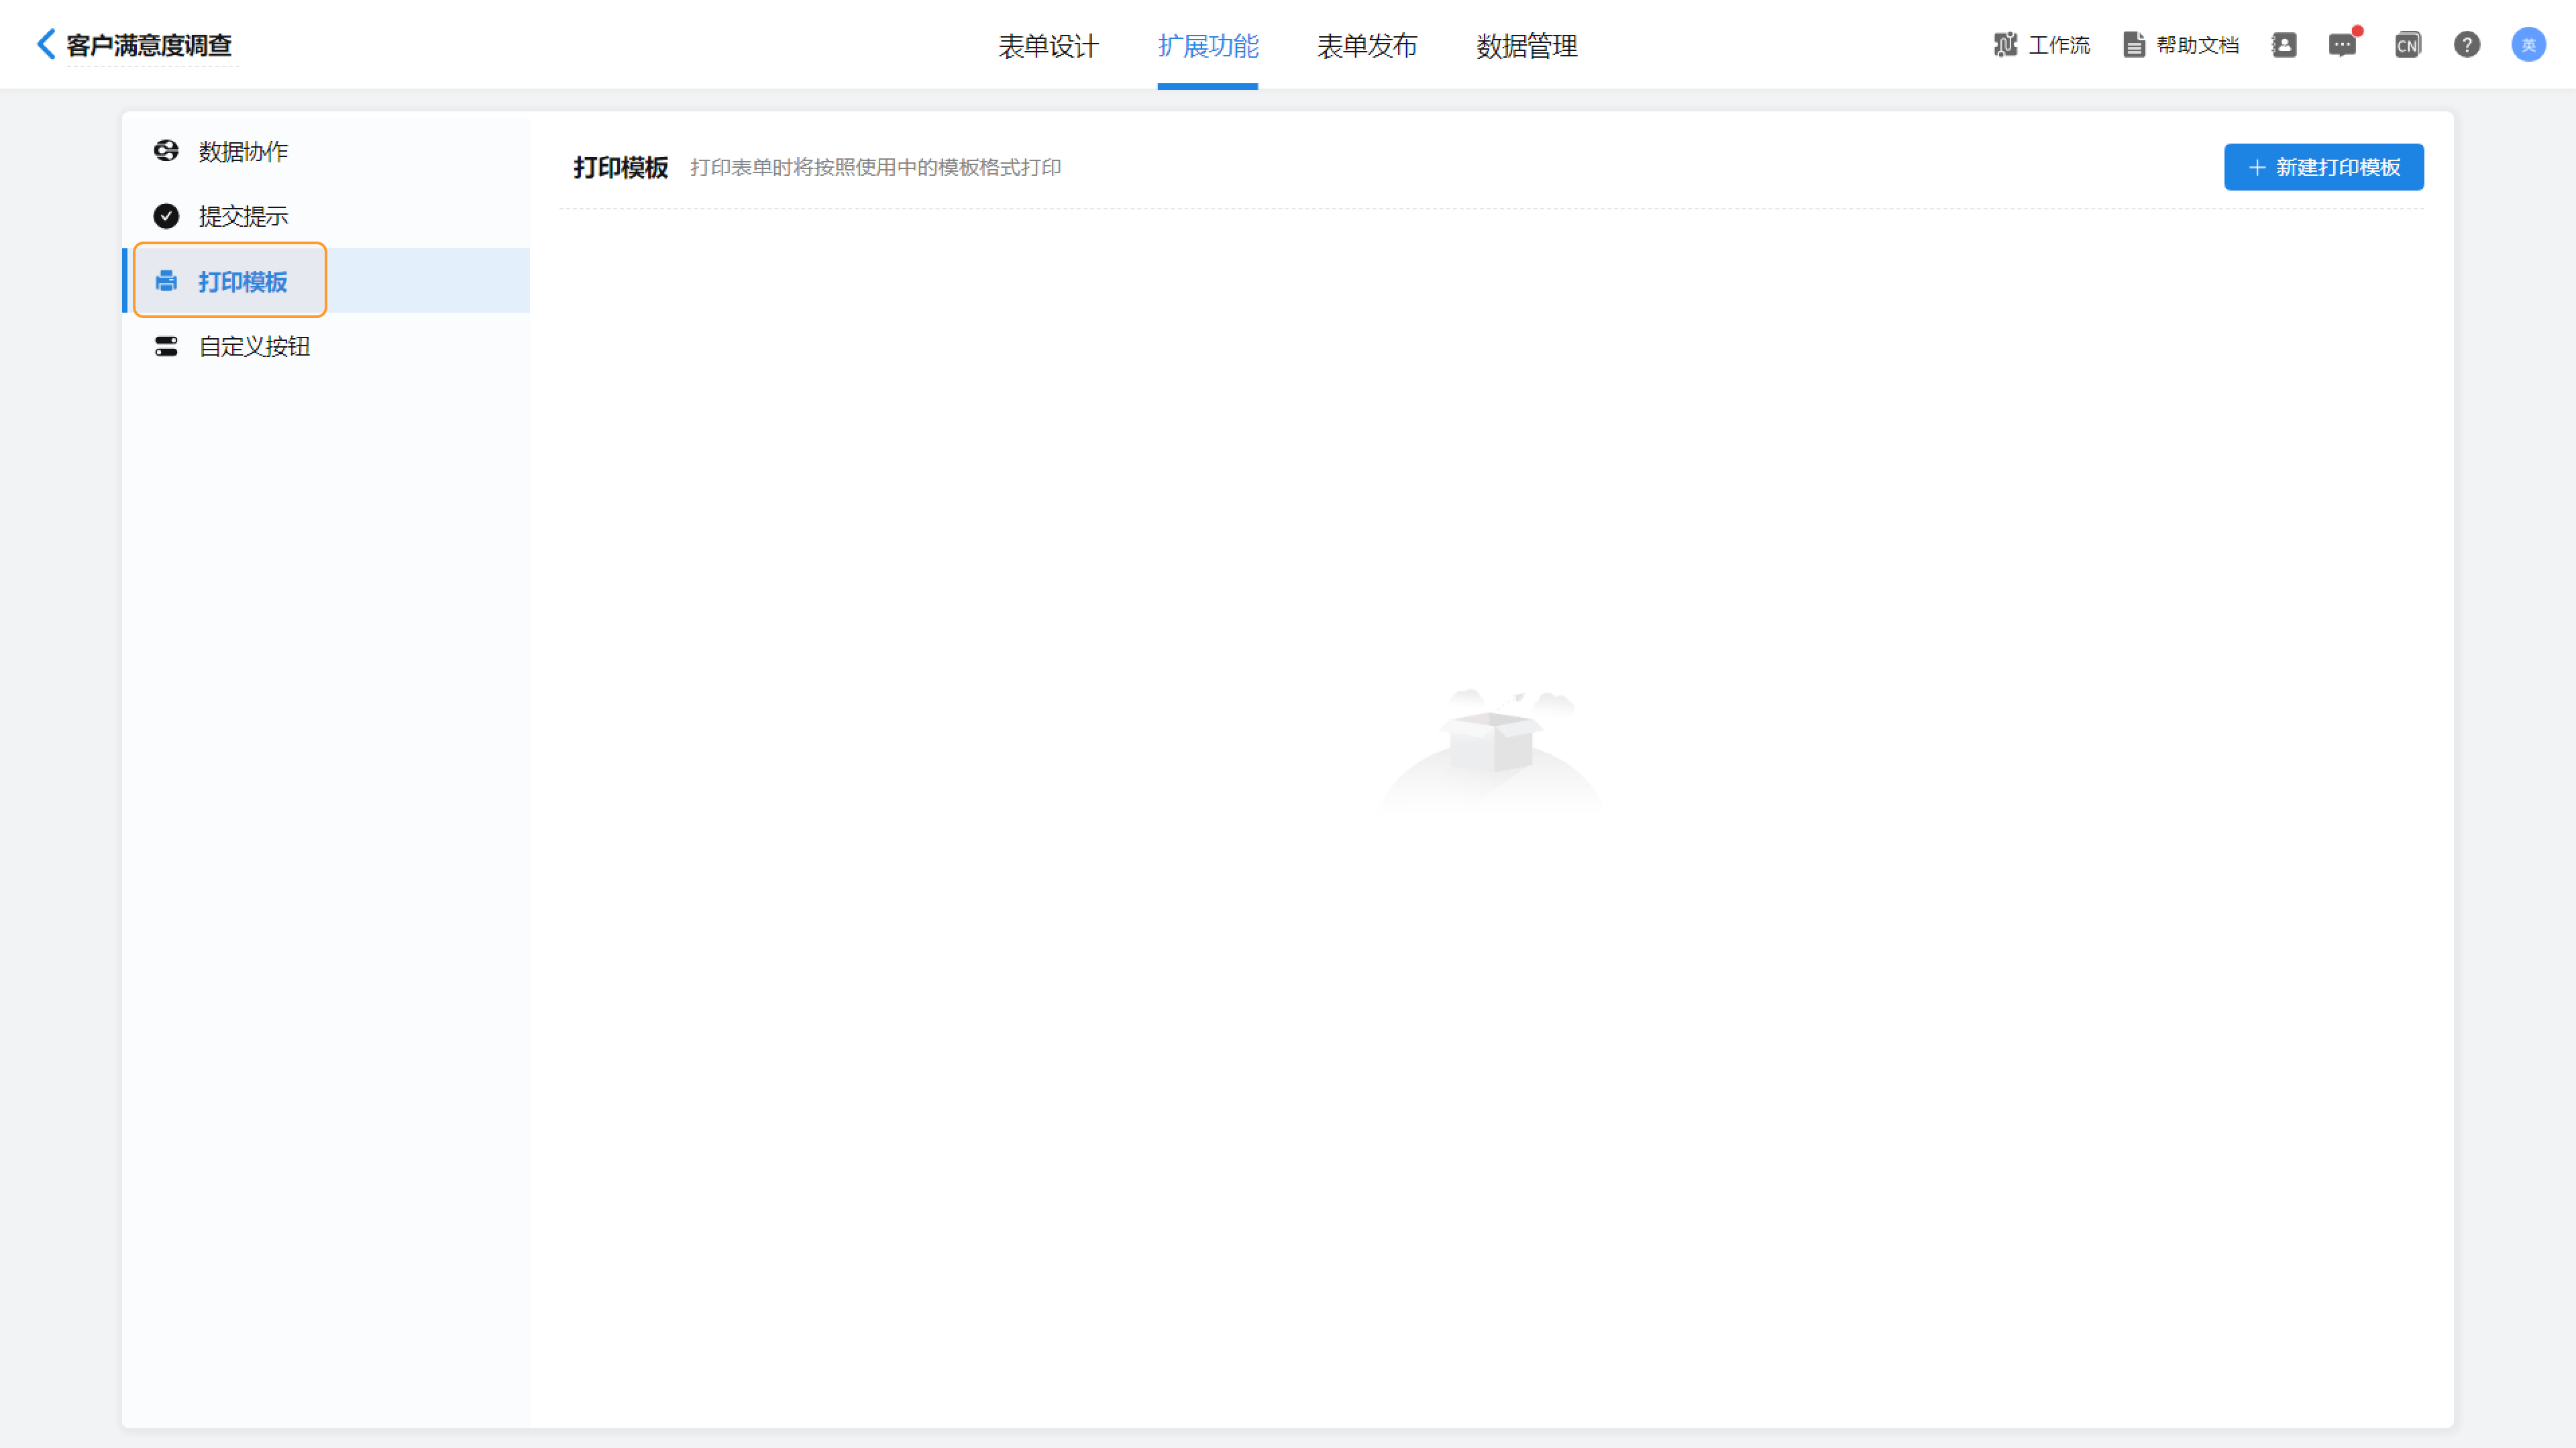Click the 工作流 workflow icon
2576x1448 pixels.
[2005, 45]
